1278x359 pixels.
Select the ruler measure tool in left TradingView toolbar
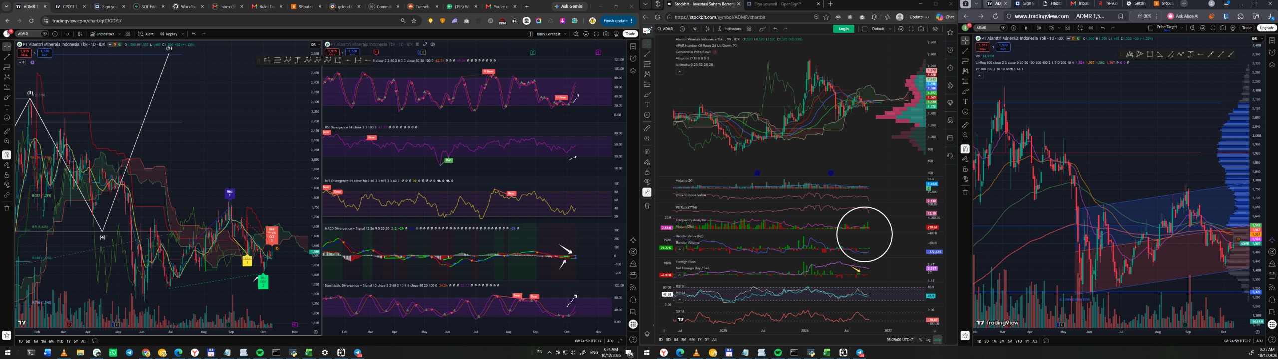pyautogui.click(x=7, y=131)
